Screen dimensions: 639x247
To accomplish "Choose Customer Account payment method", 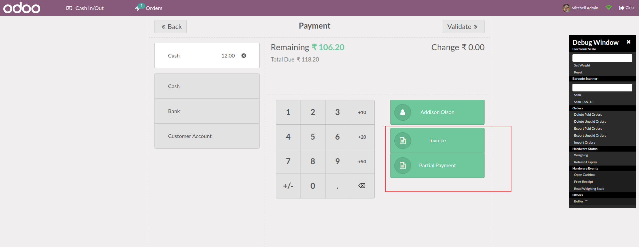I will pos(207,136).
